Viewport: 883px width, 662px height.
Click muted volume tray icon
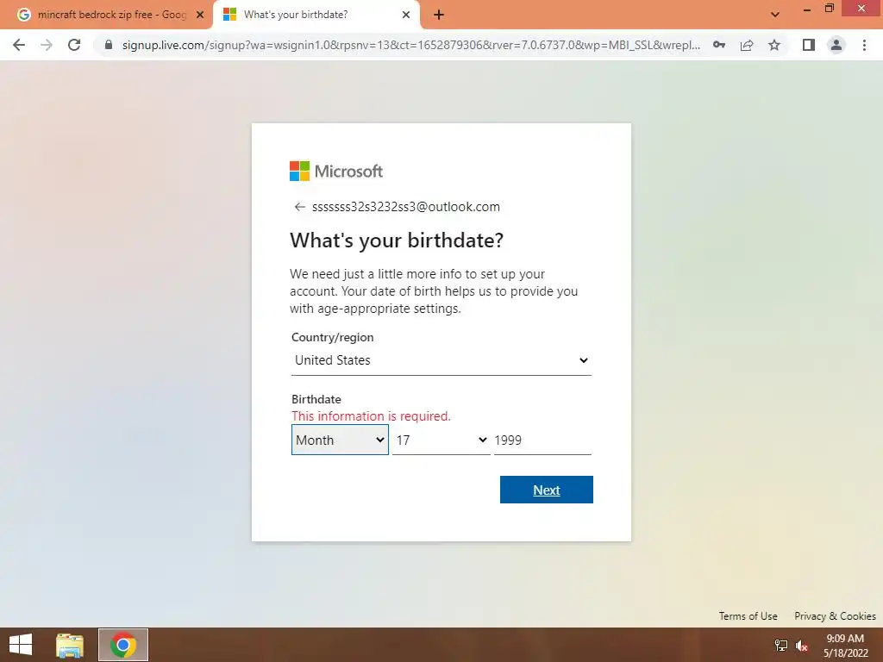(802, 645)
